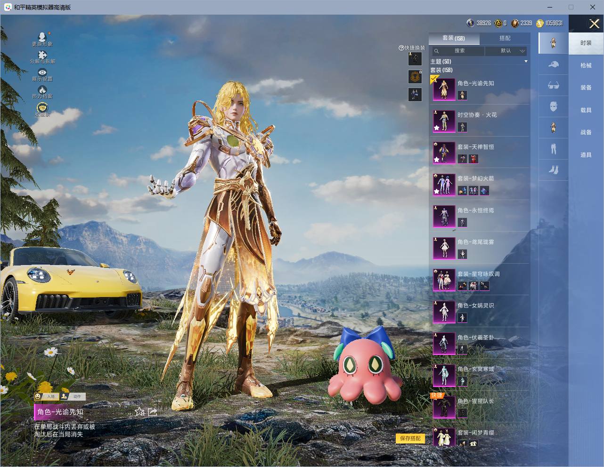Toggle favorite star for 光谕先知 outfit
Image resolution: width=604 pixels, height=467 pixels.
click(139, 412)
